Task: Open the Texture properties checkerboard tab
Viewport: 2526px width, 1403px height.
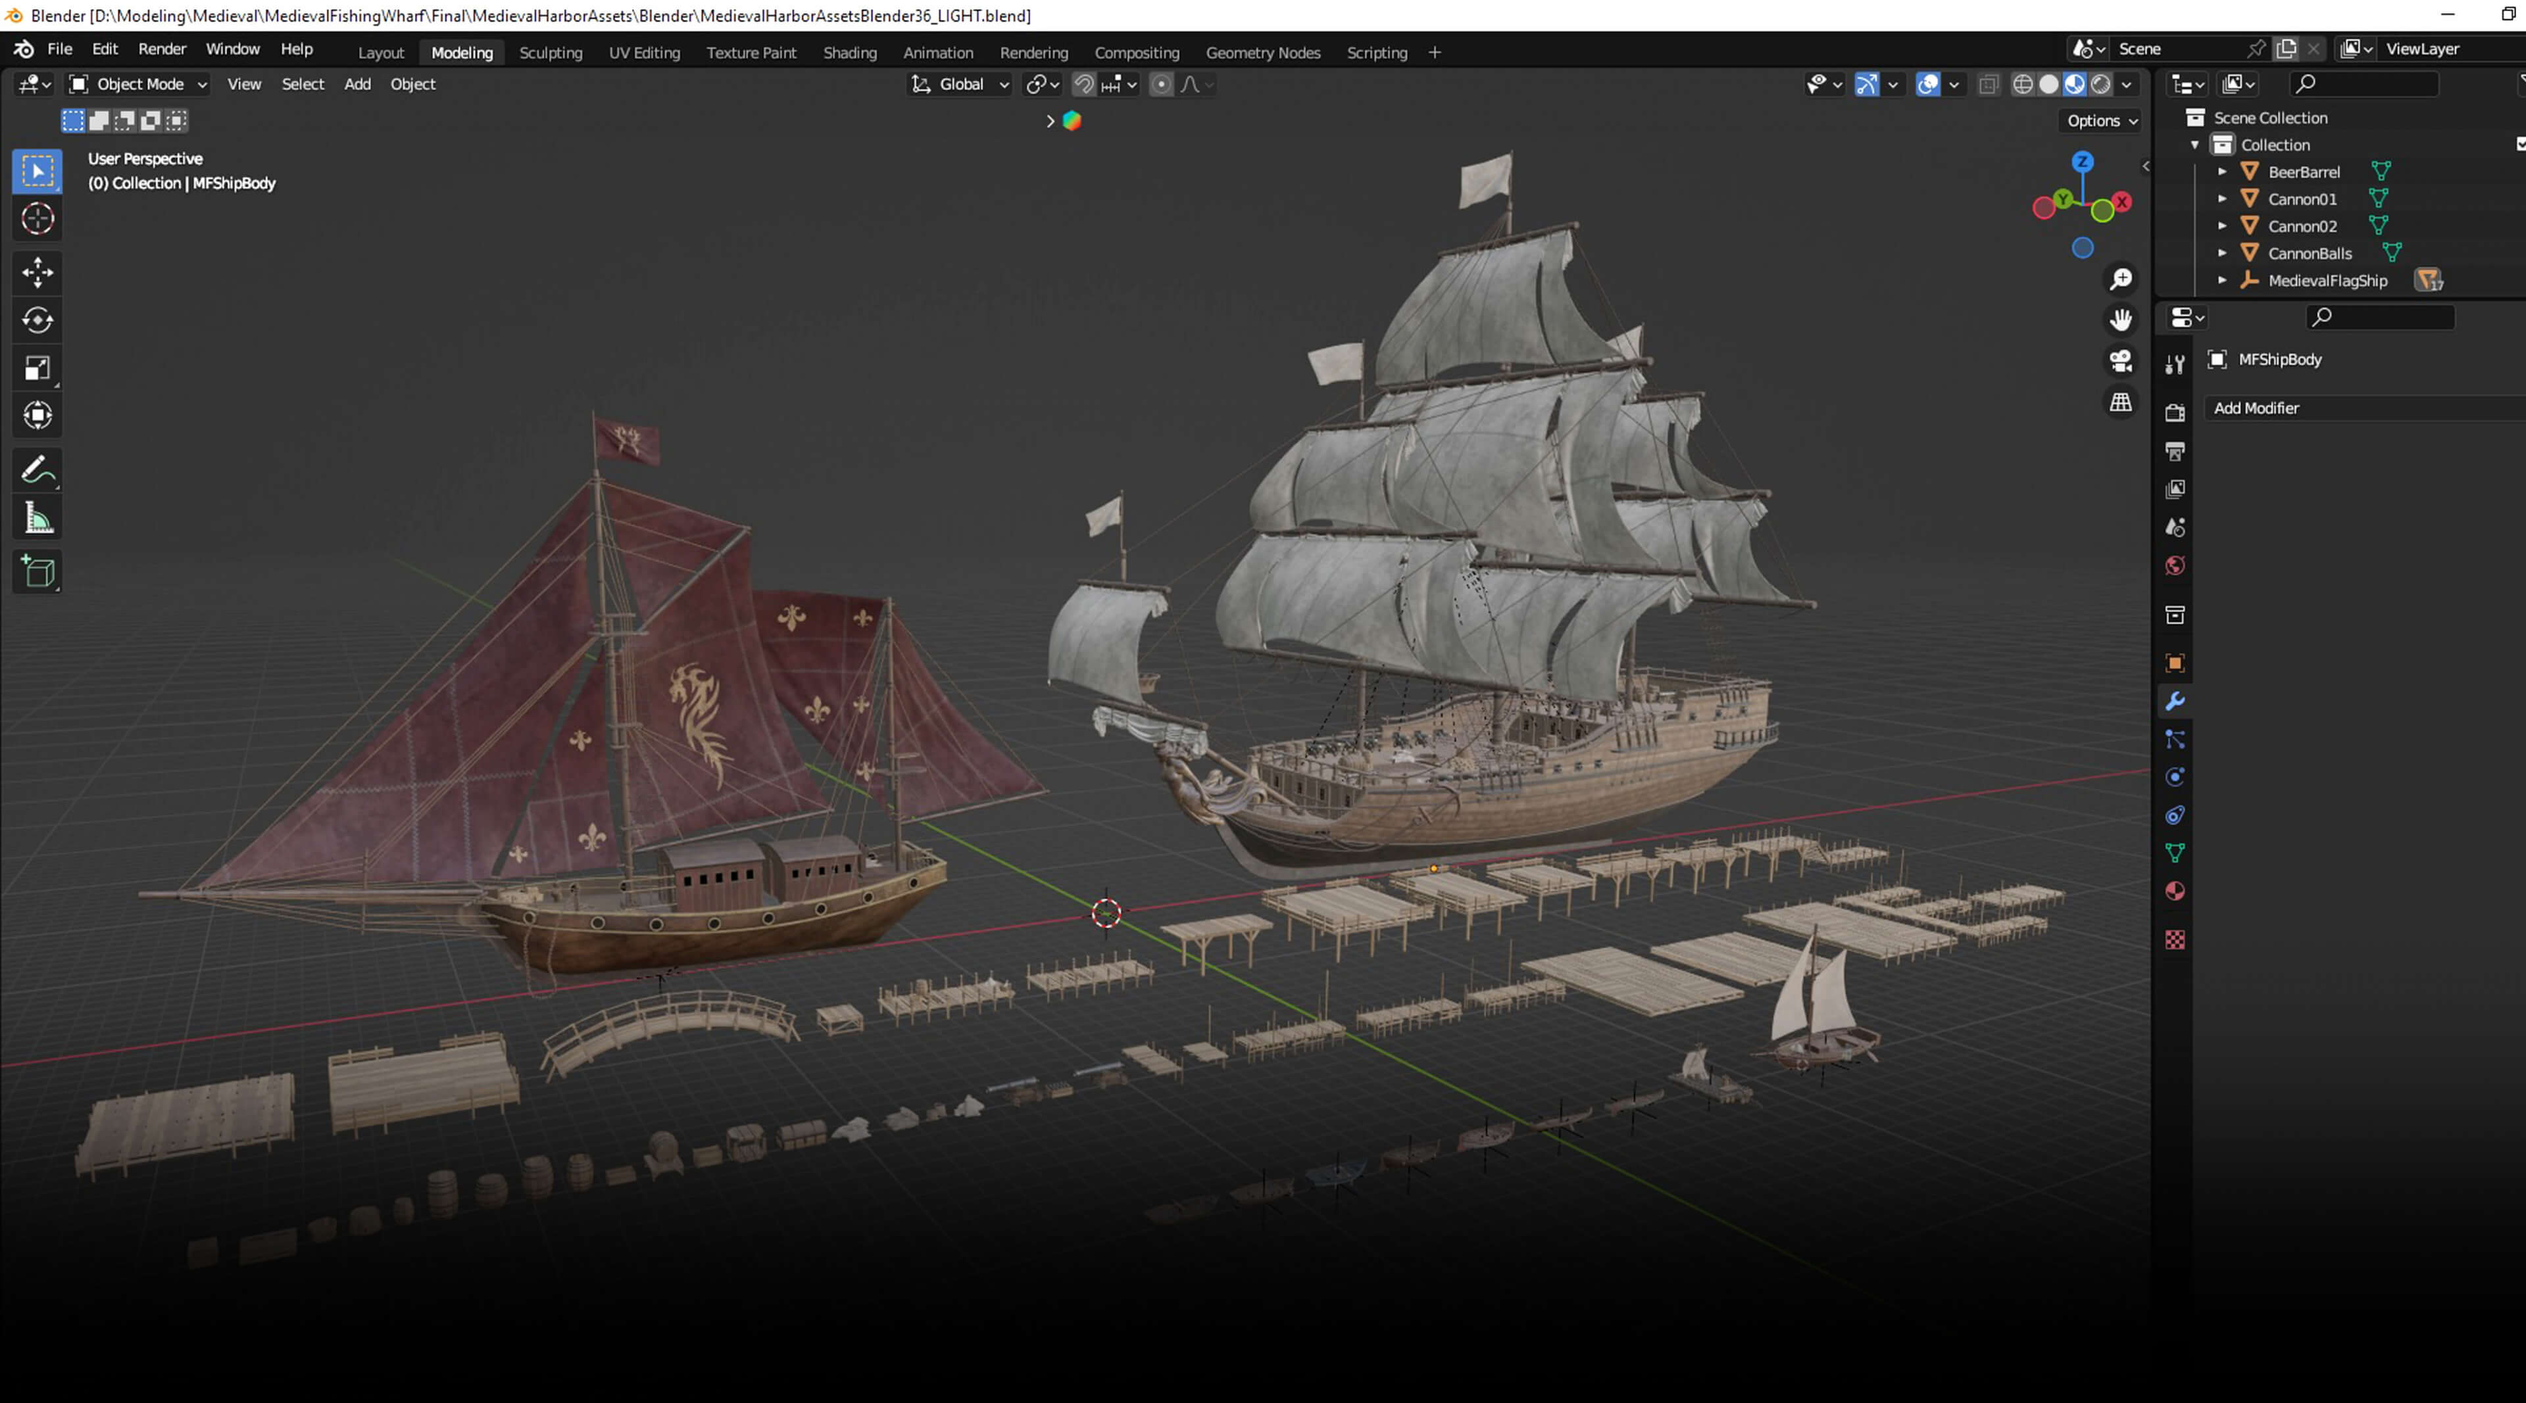Action: [2174, 941]
